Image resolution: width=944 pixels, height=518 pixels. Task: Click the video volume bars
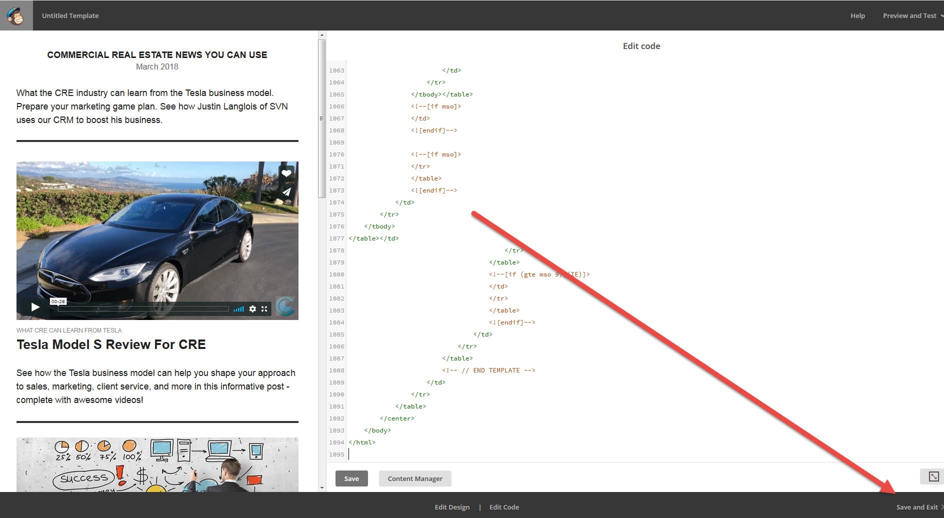click(x=238, y=309)
